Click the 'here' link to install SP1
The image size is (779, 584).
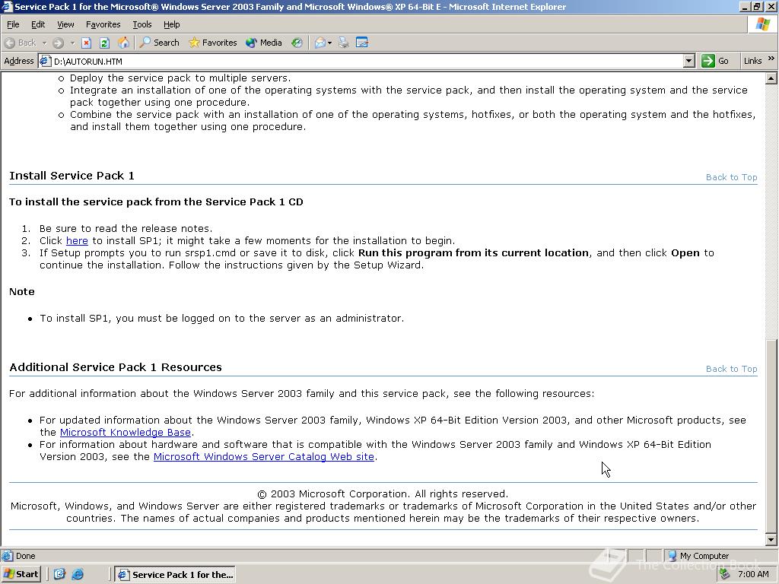tap(77, 241)
